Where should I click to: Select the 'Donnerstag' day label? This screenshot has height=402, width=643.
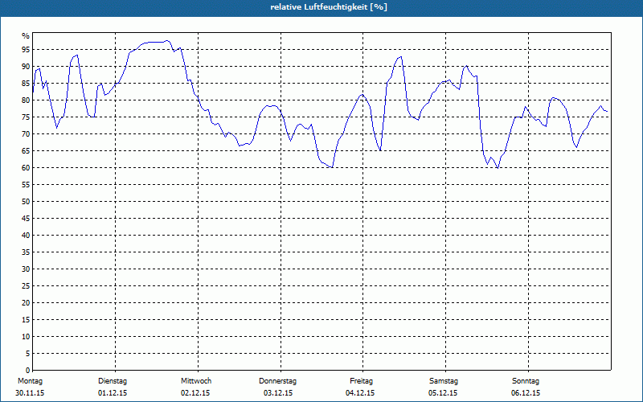(277, 381)
